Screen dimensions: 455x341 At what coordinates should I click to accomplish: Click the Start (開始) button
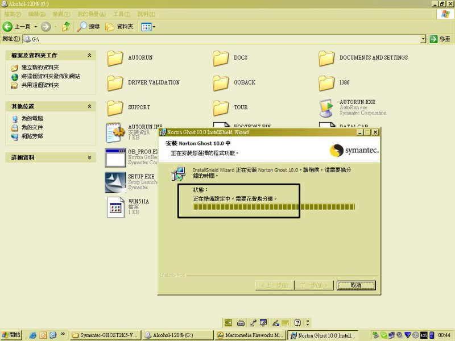(11, 335)
